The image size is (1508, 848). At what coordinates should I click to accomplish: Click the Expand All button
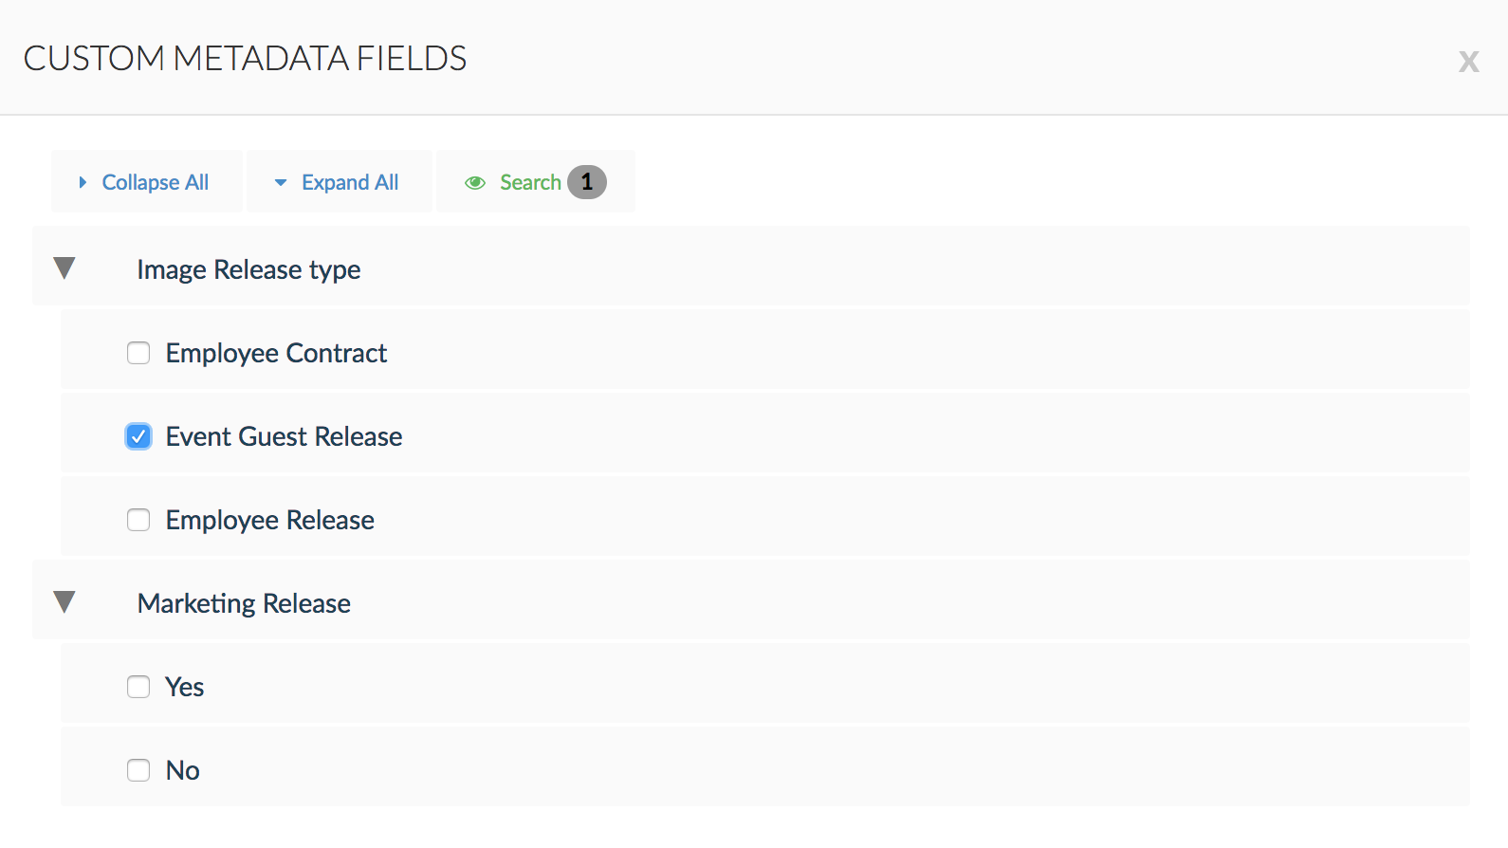click(340, 181)
